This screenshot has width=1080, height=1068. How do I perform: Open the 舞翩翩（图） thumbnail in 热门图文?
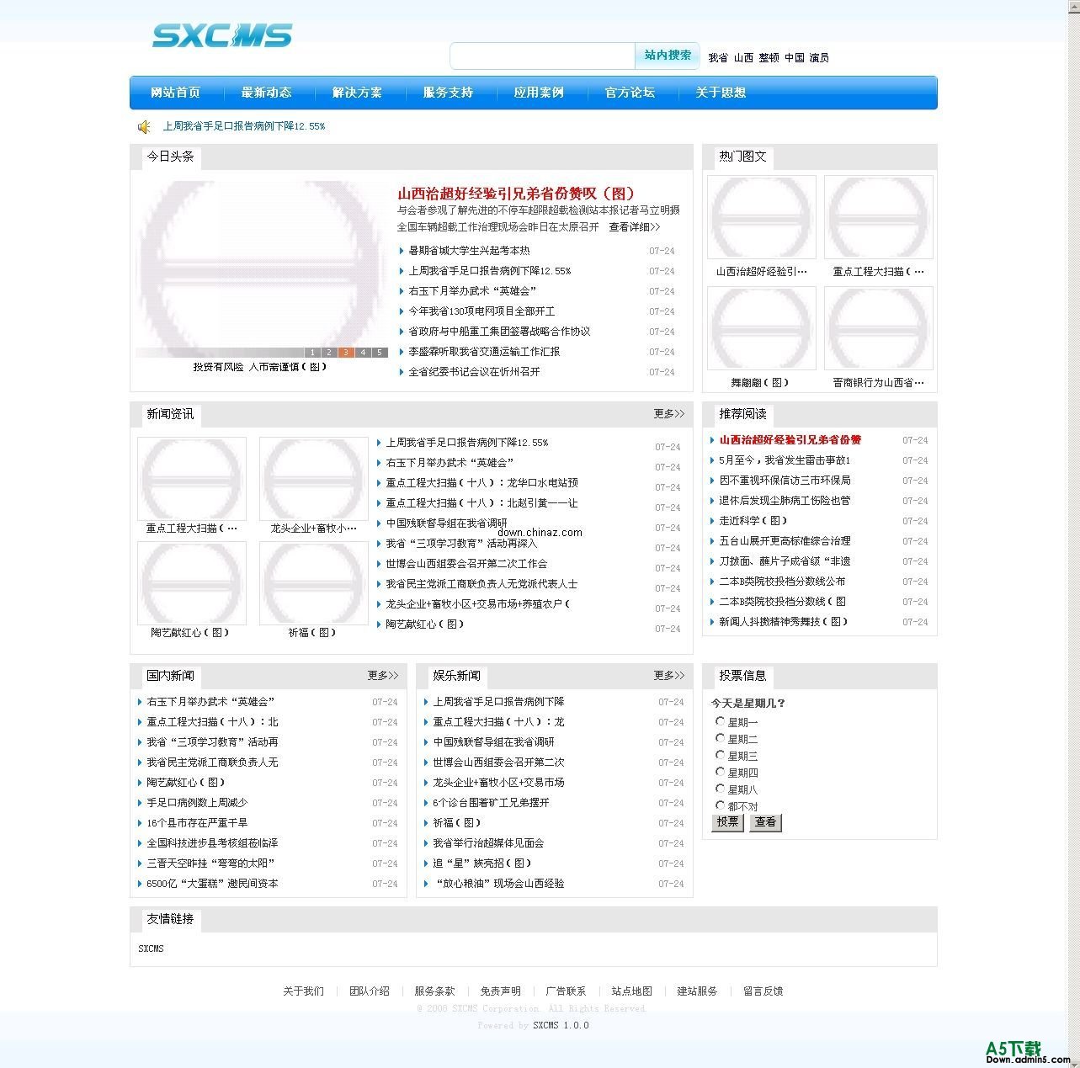pyautogui.click(x=761, y=327)
